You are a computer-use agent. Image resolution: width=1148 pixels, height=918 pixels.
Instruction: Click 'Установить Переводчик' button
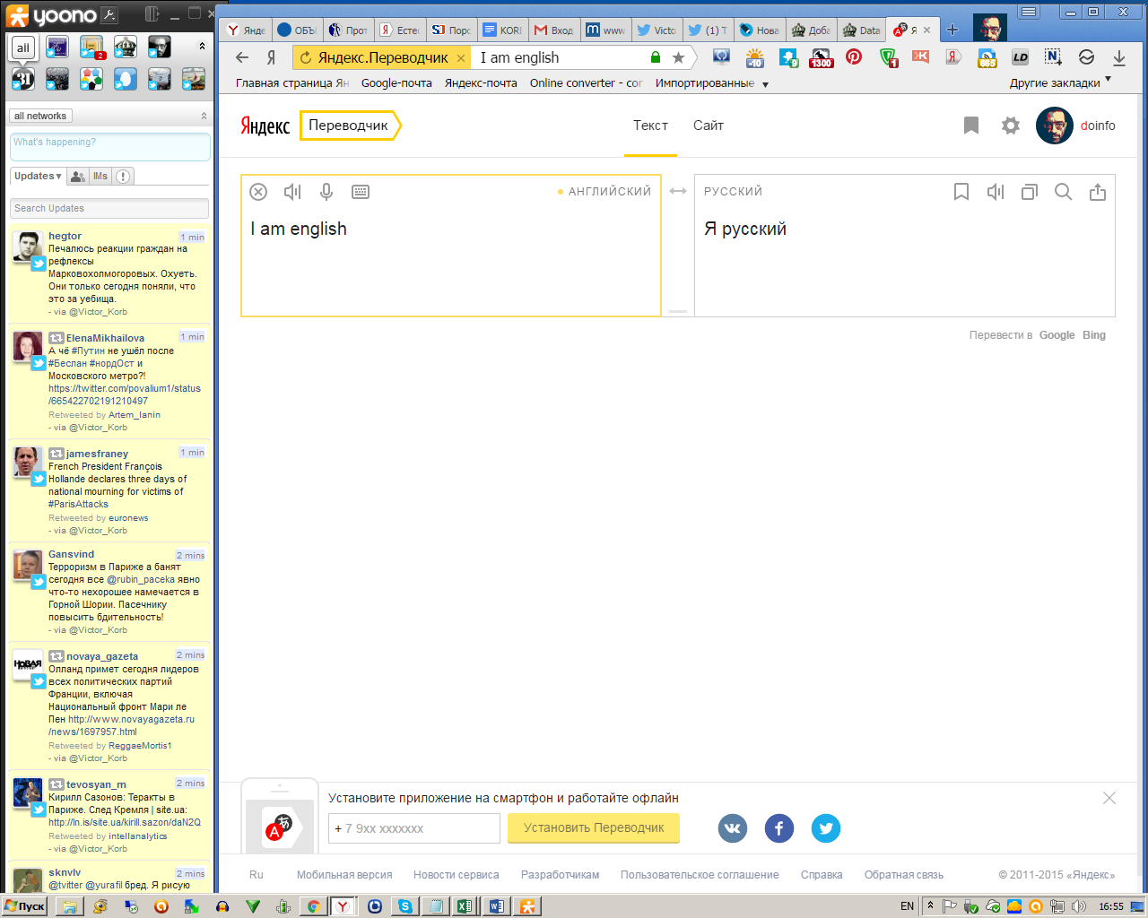[594, 828]
